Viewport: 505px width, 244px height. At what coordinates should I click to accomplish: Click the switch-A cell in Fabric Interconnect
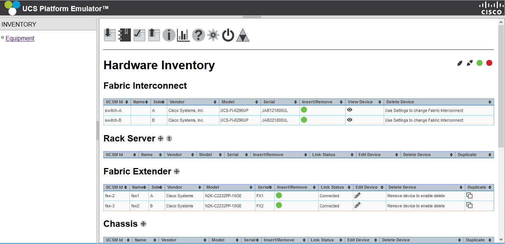(x=117, y=110)
